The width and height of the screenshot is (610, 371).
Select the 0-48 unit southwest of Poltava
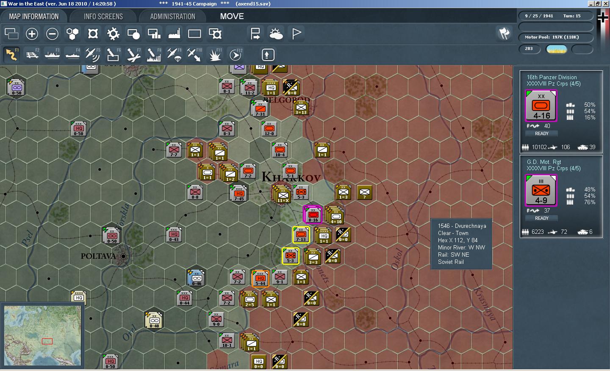point(154,321)
